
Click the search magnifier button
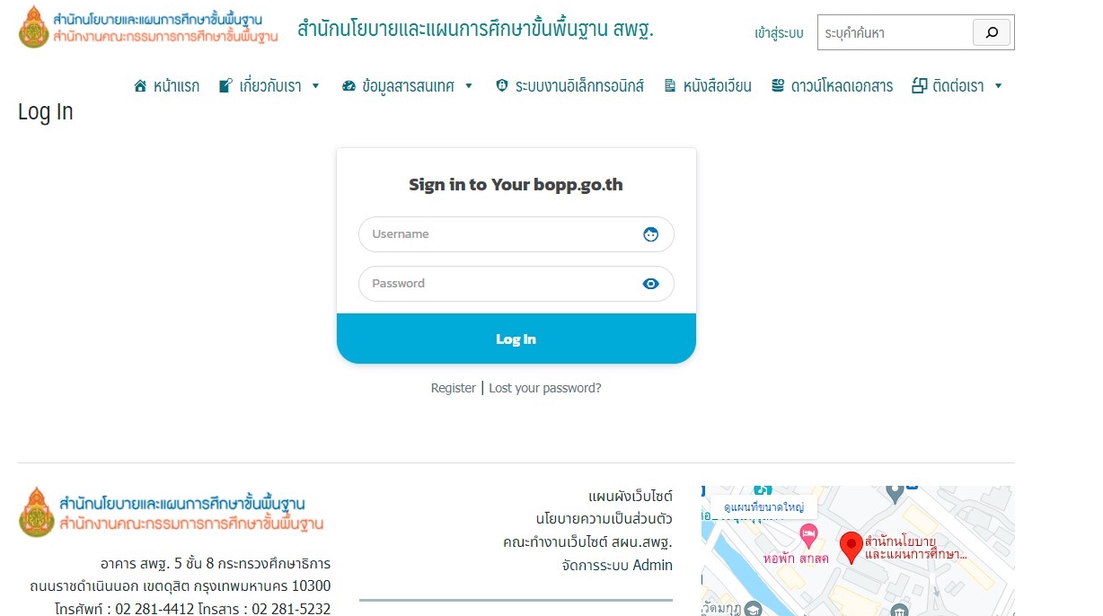[992, 33]
